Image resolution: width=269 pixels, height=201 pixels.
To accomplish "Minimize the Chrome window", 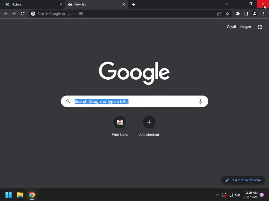I will pos(239,4).
